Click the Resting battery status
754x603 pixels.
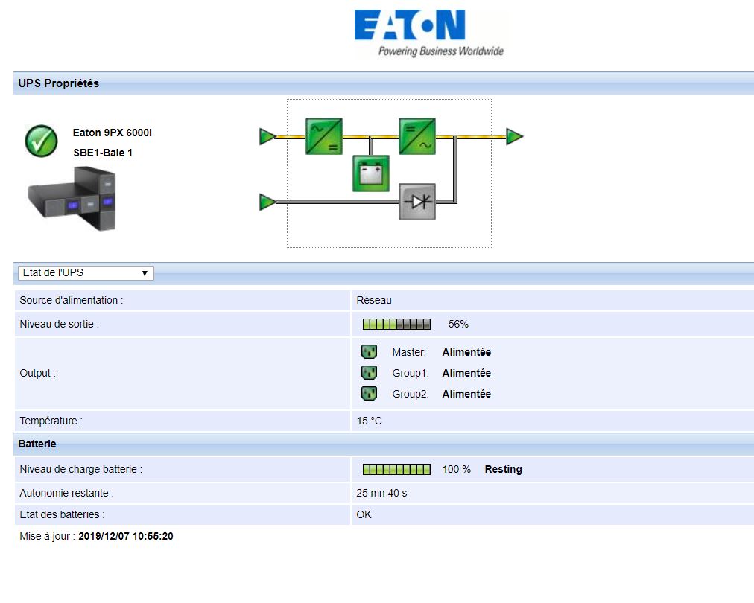[x=503, y=470]
